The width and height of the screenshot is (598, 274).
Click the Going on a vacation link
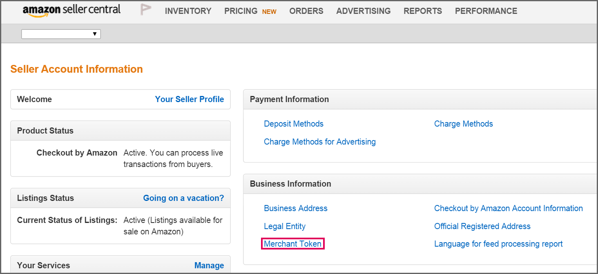click(x=183, y=198)
